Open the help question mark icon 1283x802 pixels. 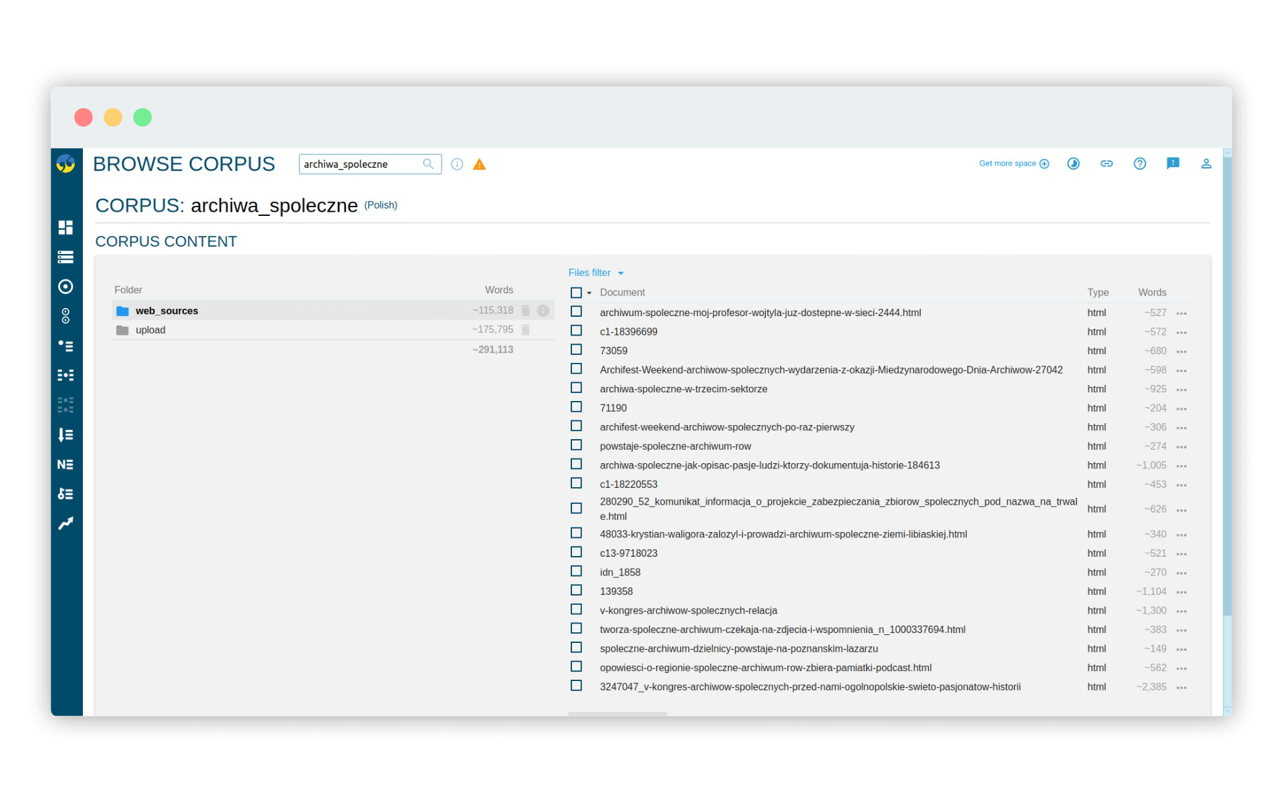(x=1140, y=164)
